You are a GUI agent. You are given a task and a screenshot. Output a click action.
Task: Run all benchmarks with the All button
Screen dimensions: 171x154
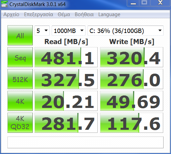pyautogui.click(x=20, y=35)
